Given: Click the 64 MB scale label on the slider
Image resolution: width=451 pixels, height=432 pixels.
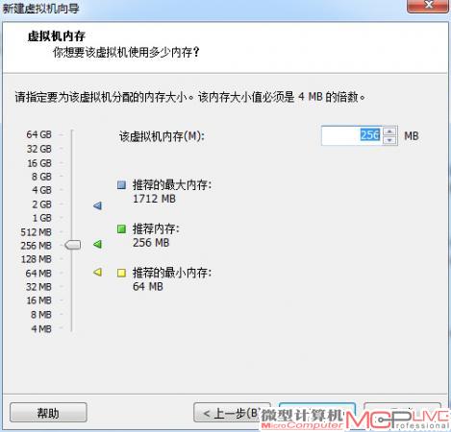Looking at the screenshot, I should [x=38, y=274].
